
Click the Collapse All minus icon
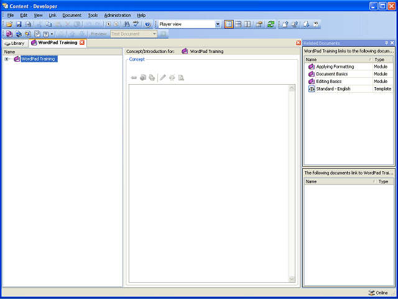[116, 24]
